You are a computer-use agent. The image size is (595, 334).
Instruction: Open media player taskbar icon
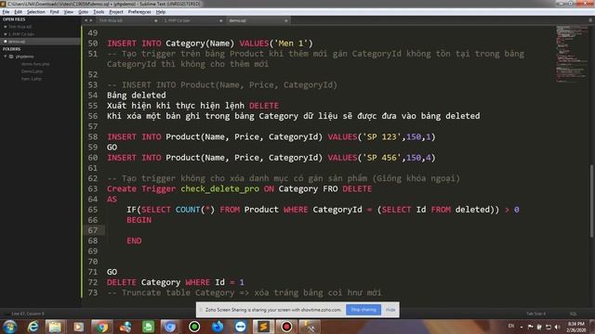point(78,327)
